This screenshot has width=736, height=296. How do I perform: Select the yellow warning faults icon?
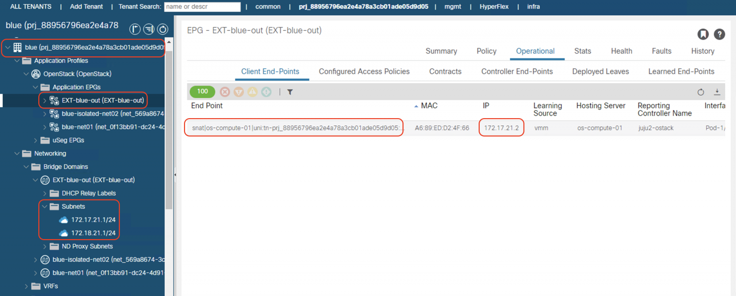coord(252,91)
